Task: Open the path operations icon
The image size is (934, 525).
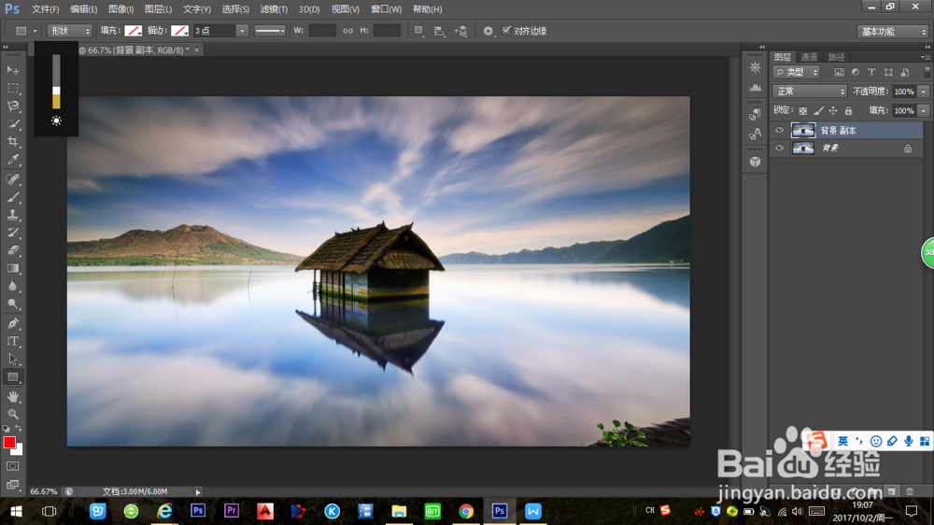Action: click(x=418, y=31)
